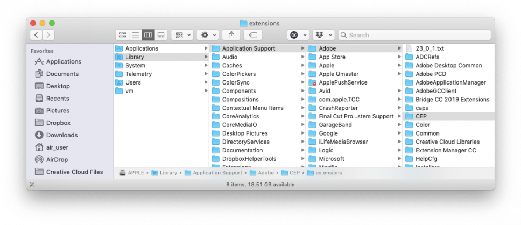Viewport: 521px width, 225px height.
Task: Select App Store folder
Action: tap(355, 57)
